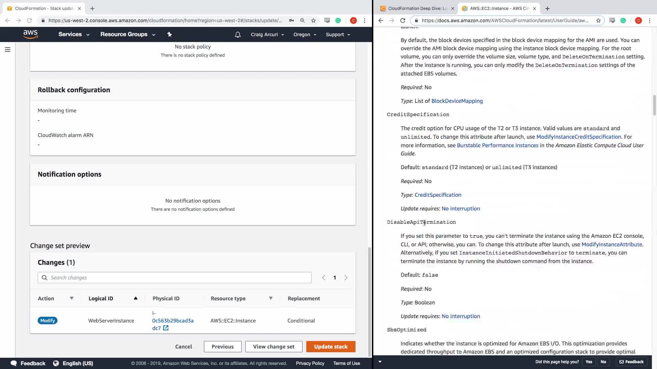Open the physical ID external link icon
Viewport: 657px width, 369px height.
point(166,328)
